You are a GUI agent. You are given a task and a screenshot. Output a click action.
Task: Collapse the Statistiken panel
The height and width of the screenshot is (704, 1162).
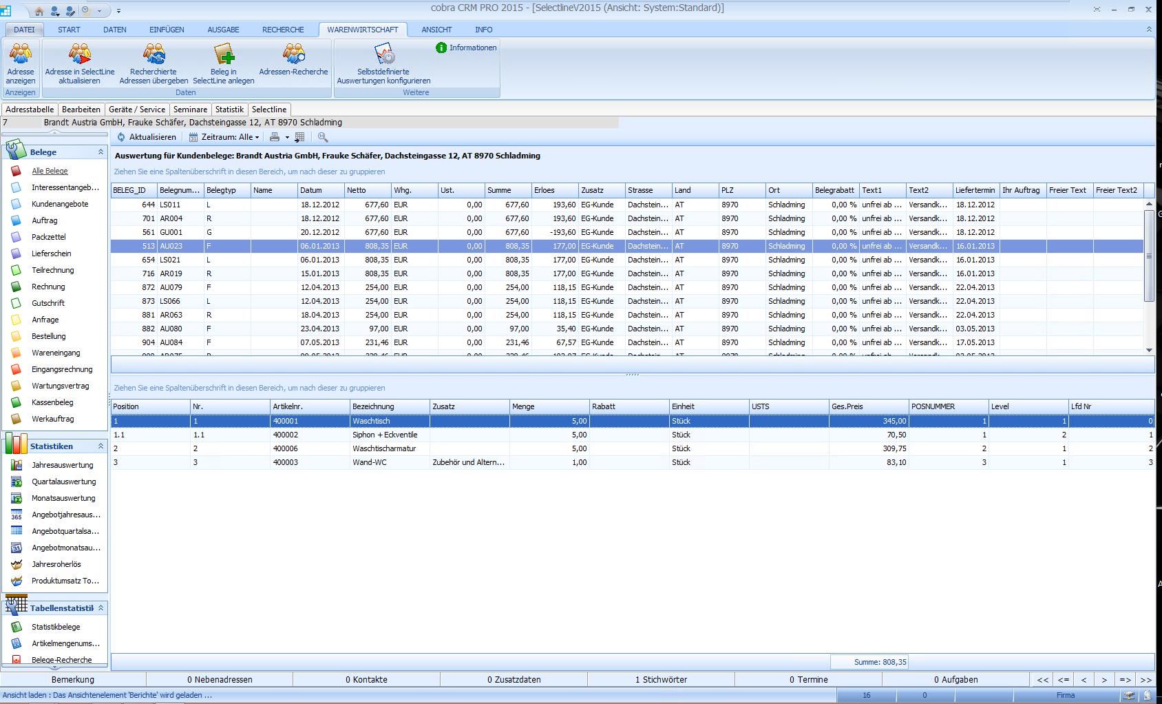101,446
